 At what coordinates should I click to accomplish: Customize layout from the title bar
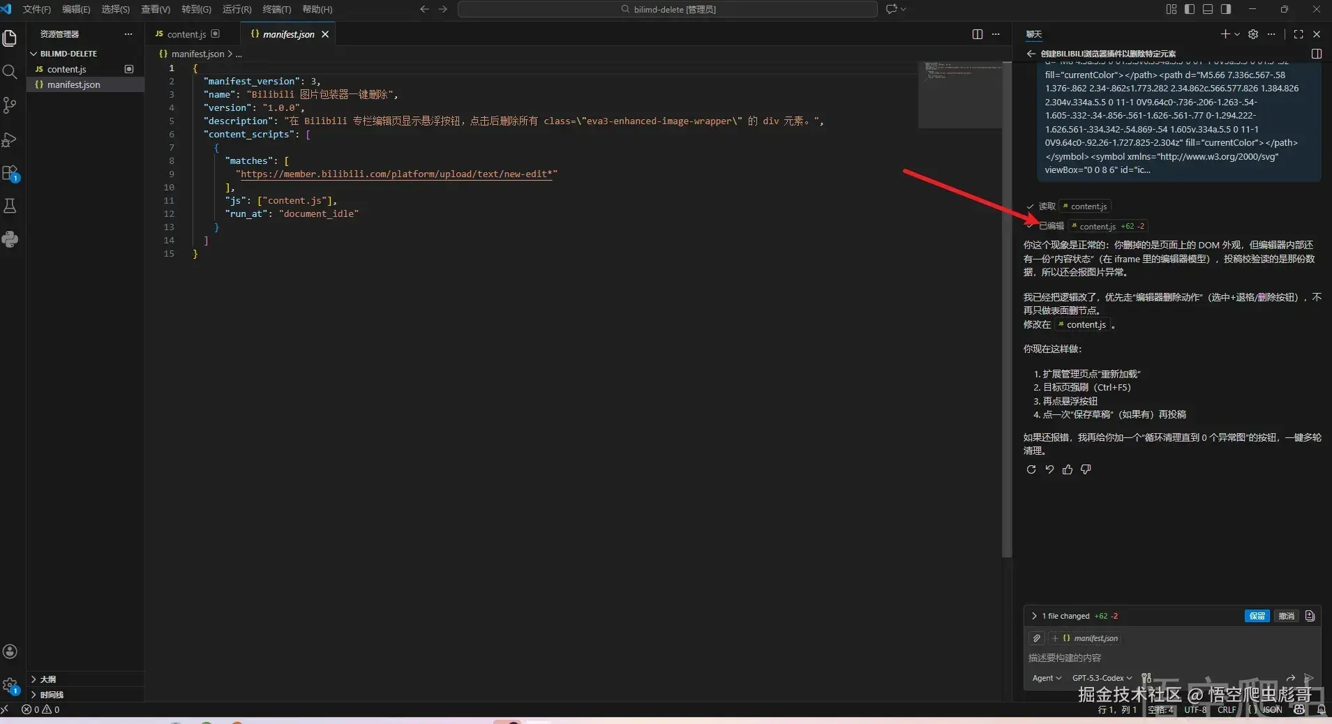[1172, 9]
